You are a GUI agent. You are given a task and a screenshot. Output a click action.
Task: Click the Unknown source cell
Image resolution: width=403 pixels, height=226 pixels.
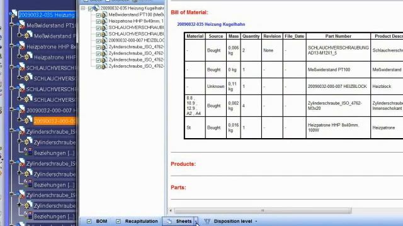coord(216,87)
